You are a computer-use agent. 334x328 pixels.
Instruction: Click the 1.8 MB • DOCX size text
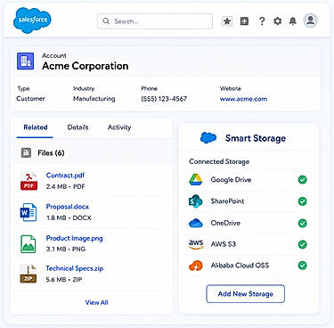point(69,217)
